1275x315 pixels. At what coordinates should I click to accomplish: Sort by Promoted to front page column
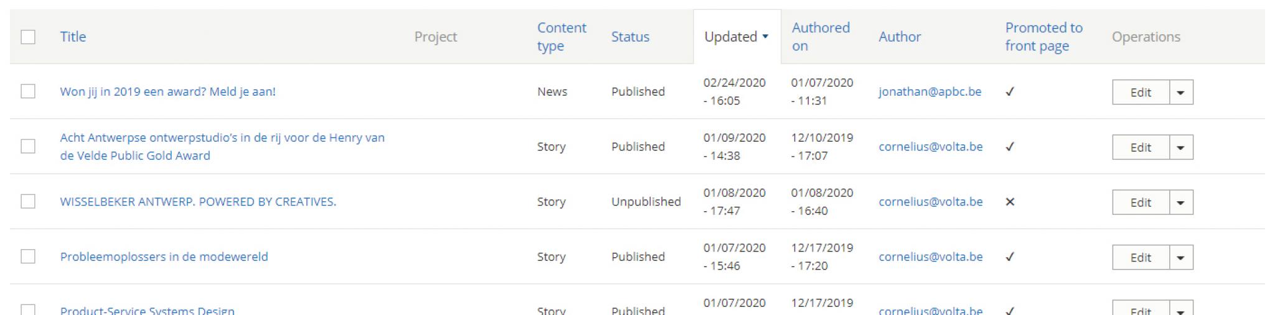tap(1044, 37)
